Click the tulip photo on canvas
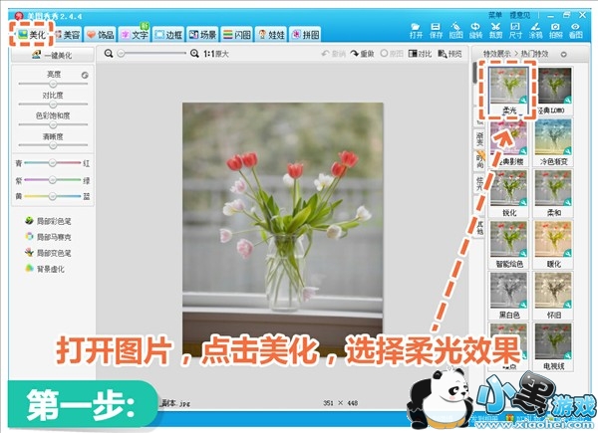 tap(283, 230)
